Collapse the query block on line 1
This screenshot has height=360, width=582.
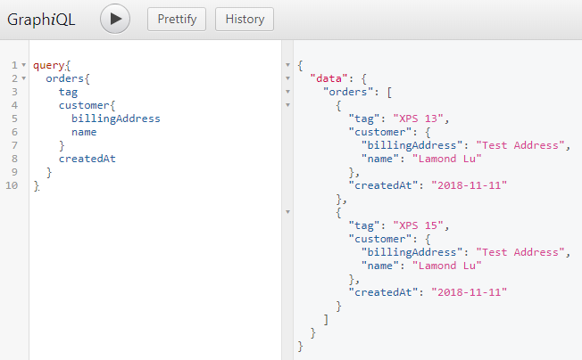pyautogui.click(x=23, y=66)
